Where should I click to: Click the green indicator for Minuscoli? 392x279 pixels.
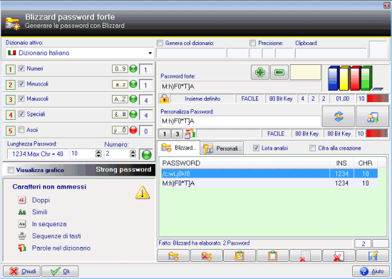[133, 84]
